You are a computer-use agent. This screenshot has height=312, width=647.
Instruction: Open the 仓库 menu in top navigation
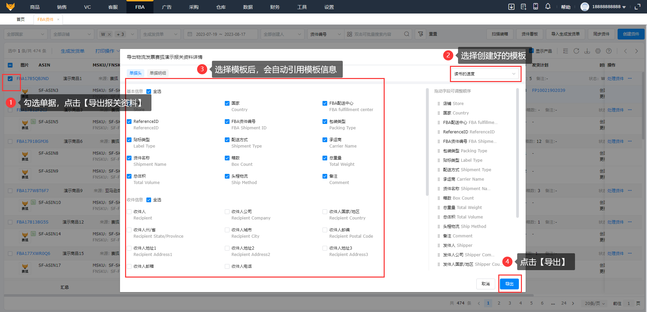coord(221,7)
